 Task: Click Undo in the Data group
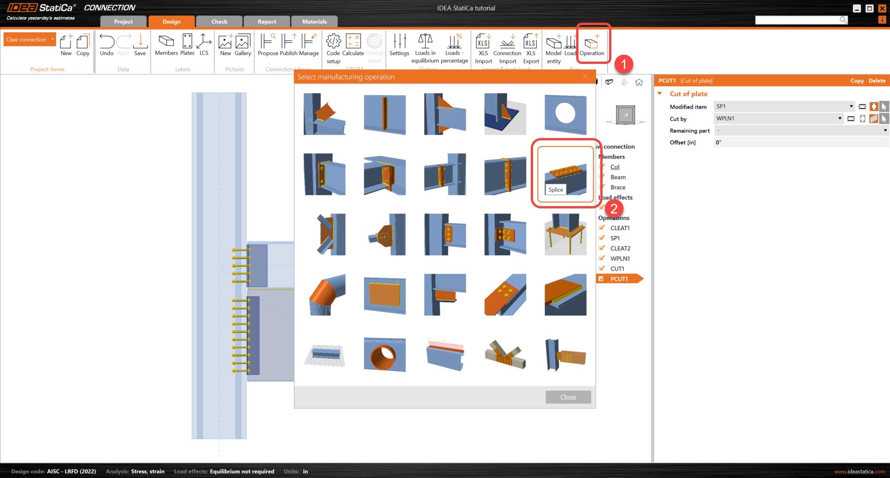coord(107,45)
